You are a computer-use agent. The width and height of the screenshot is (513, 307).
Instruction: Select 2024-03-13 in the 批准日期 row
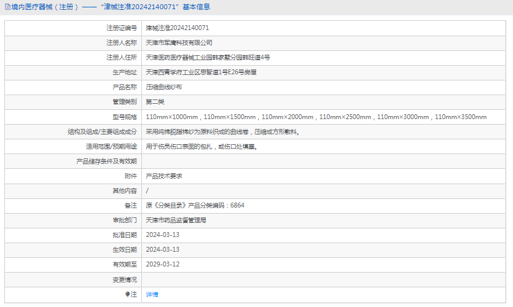coord(163,235)
